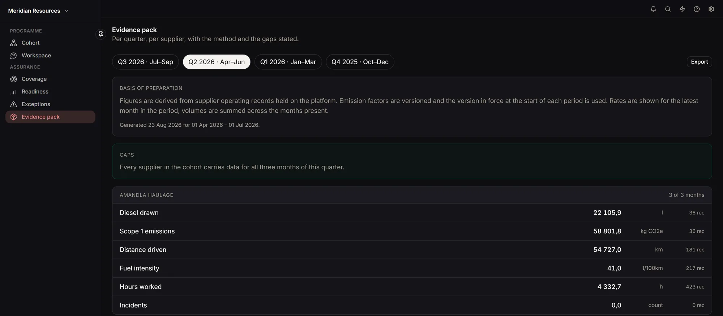The width and height of the screenshot is (723, 316).
Task: Click the AMANDLA HAULAGE supplier header
Action: (146, 195)
